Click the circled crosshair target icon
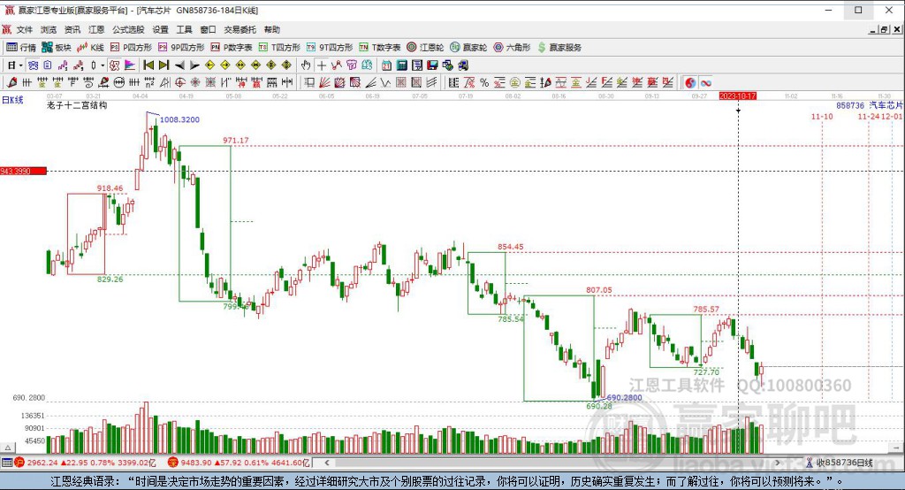905x490 pixels. click(180, 82)
